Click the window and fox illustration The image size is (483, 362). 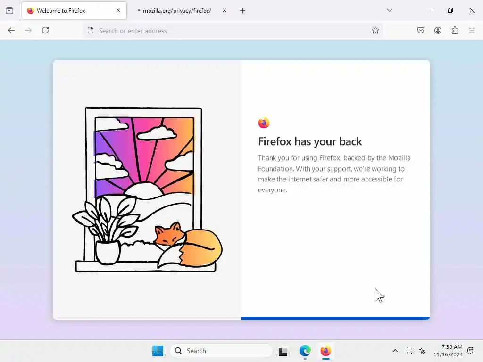click(147, 190)
